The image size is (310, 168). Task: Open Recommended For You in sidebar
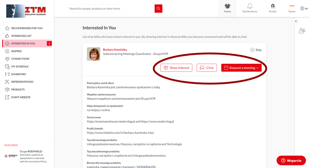(27, 28)
